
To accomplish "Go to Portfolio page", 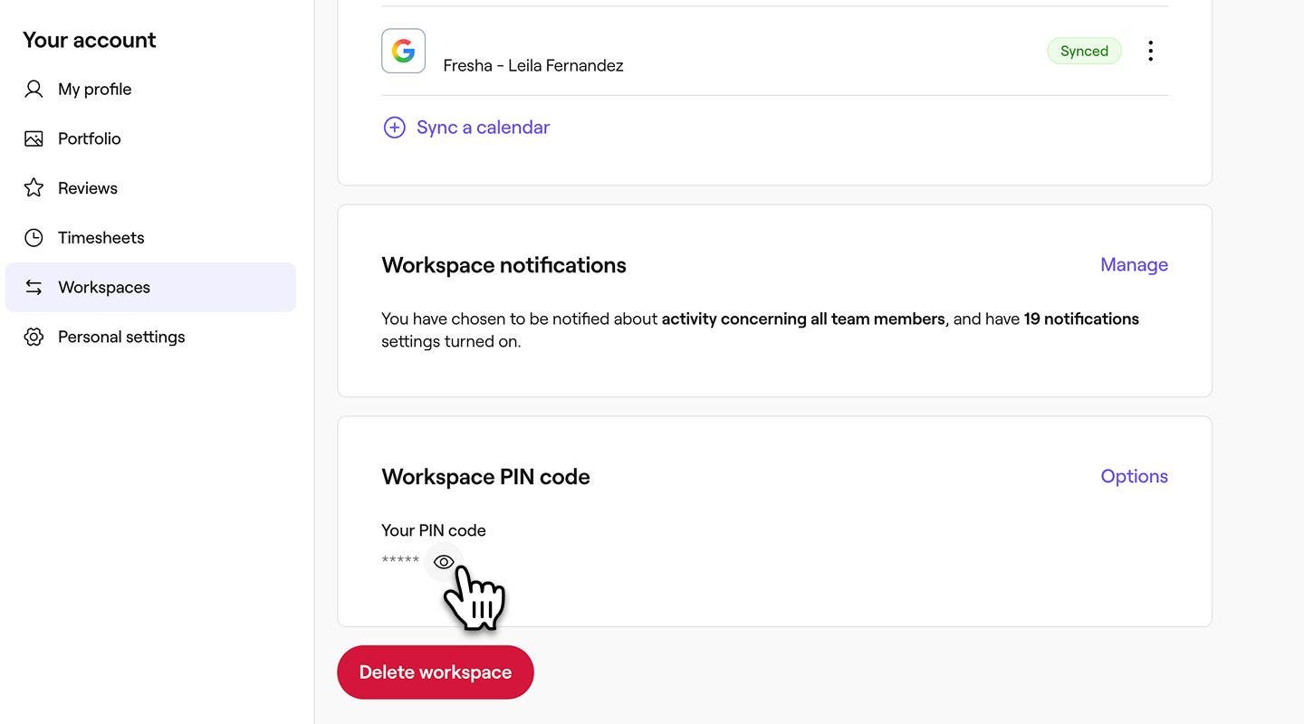I will (x=89, y=138).
